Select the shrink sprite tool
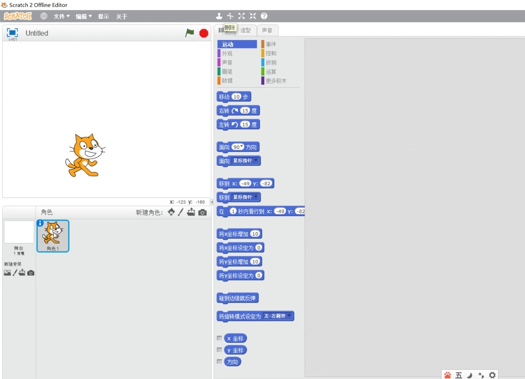Screen dimensions: 525x379 click(253, 16)
